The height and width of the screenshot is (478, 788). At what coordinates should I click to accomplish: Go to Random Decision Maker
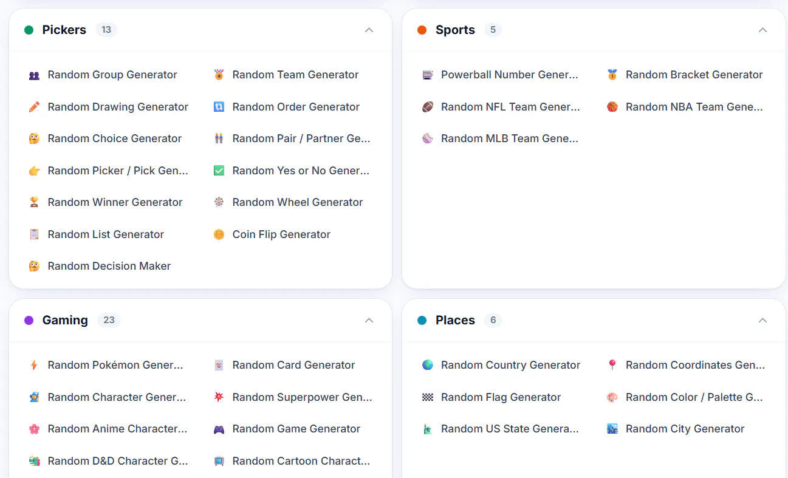pos(109,266)
